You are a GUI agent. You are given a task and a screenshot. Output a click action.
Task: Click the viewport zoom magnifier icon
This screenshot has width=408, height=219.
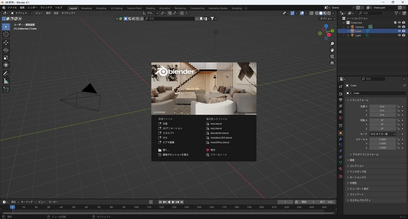[332, 44]
